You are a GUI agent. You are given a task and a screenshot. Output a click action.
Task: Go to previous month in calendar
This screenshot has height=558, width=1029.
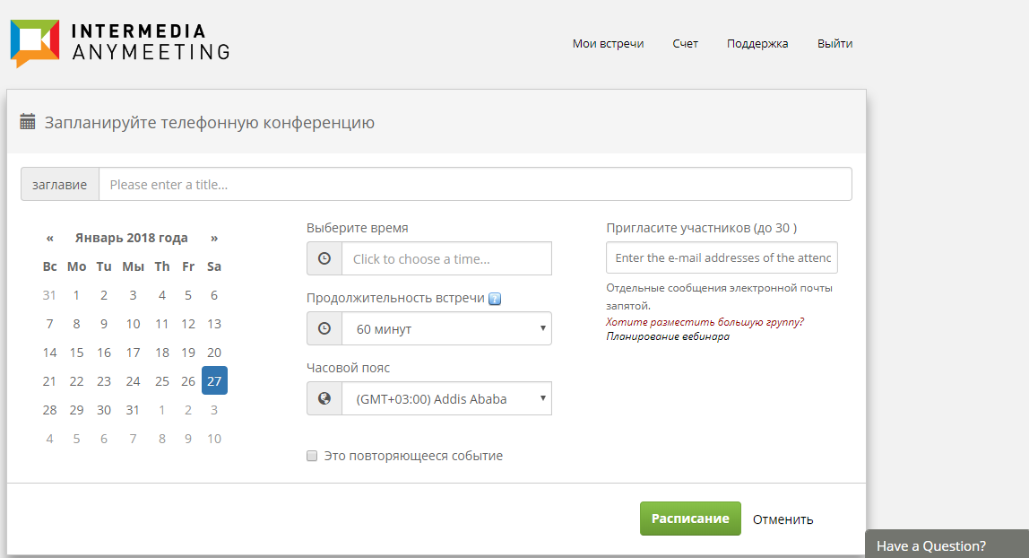[50, 238]
